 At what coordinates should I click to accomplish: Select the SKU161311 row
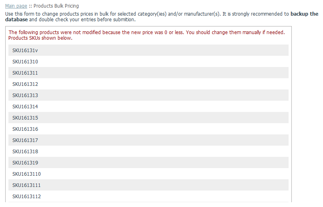(148, 73)
